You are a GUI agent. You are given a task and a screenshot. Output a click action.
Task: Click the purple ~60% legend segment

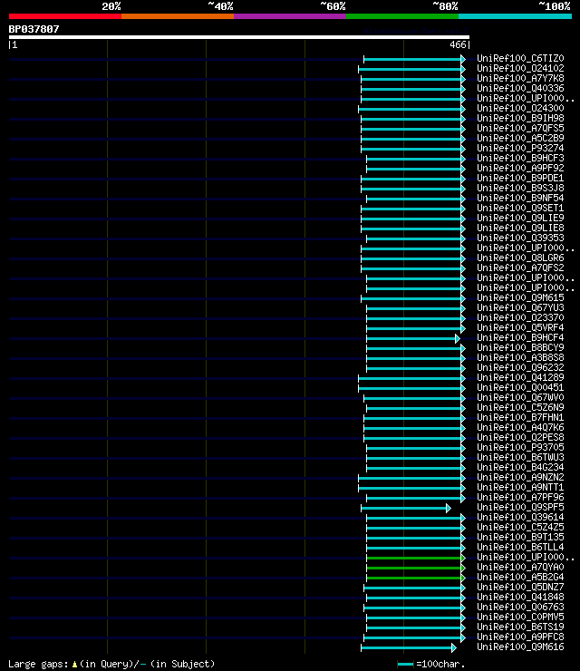(290, 16)
